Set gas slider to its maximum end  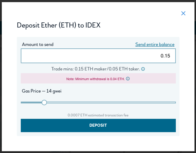click(175, 103)
